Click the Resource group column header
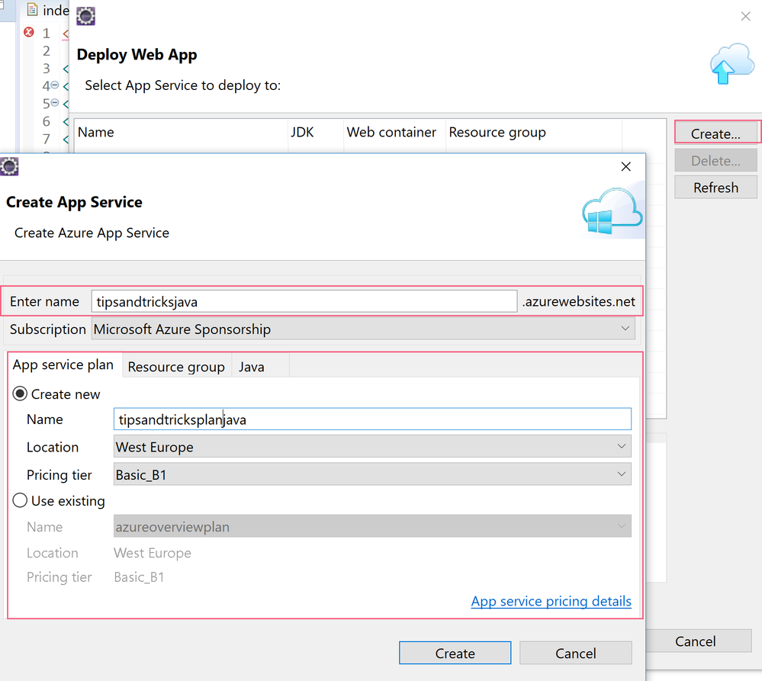 [534, 132]
